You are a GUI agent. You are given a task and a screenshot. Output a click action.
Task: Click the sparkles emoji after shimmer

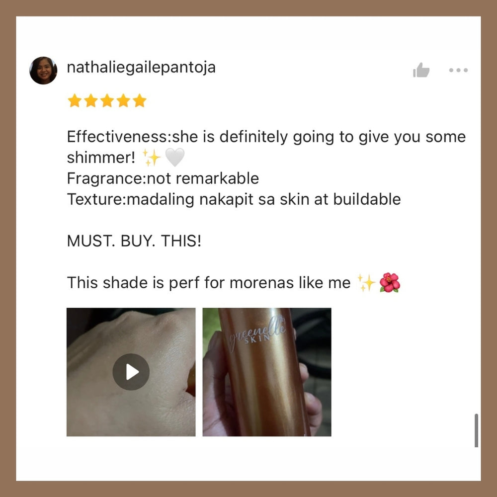click(x=152, y=158)
